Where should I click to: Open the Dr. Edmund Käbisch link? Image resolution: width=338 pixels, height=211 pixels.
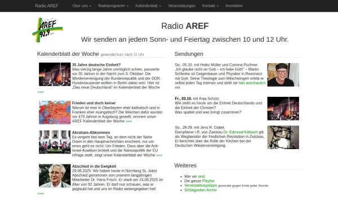[241, 132]
